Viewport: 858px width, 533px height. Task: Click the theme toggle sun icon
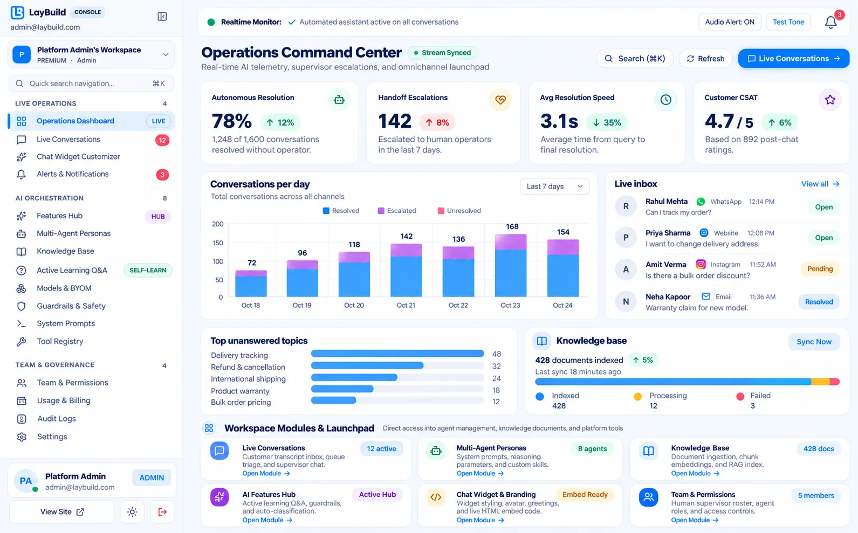pyautogui.click(x=132, y=512)
